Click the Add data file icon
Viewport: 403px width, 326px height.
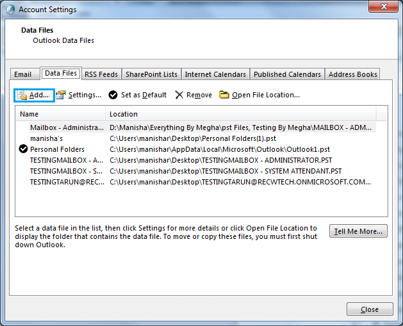tap(22, 95)
